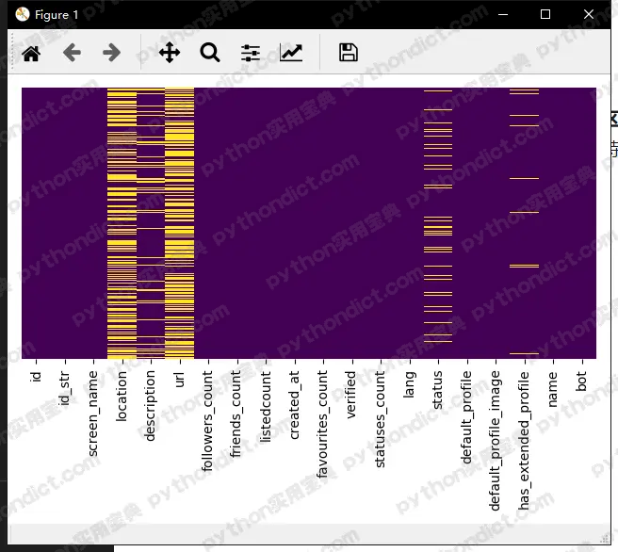Image resolution: width=618 pixels, height=552 pixels.
Task: Go back to the previous view
Action: click(72, 53)
